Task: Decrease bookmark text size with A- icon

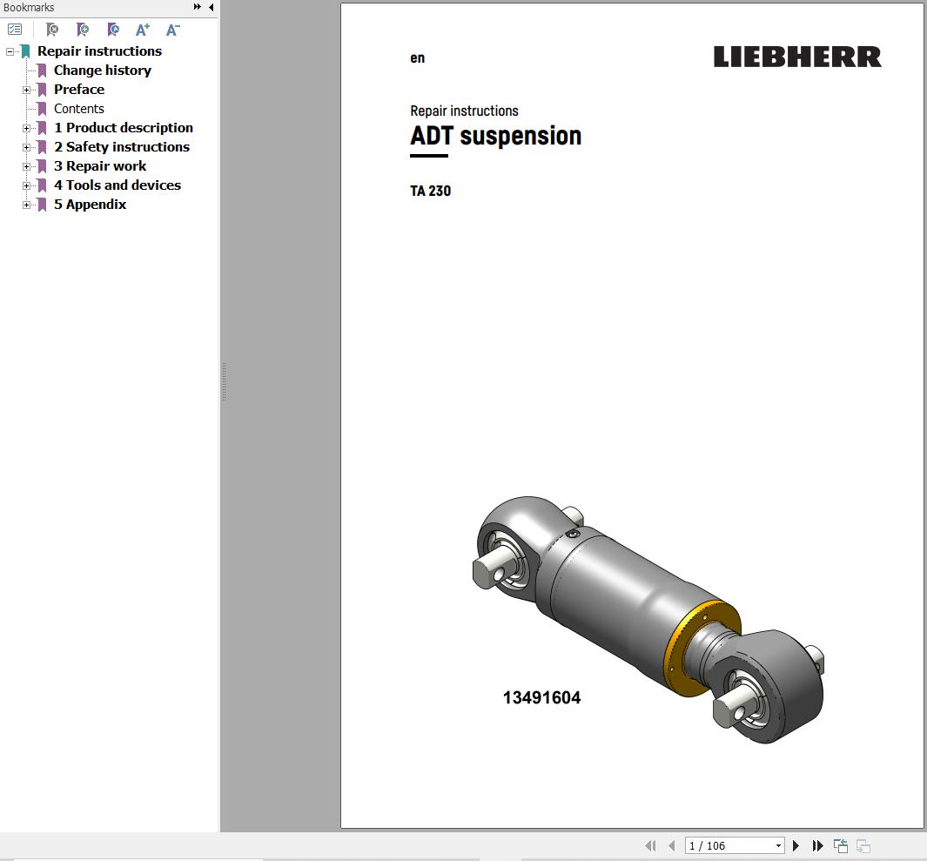Action: click(x=172, y=30)
